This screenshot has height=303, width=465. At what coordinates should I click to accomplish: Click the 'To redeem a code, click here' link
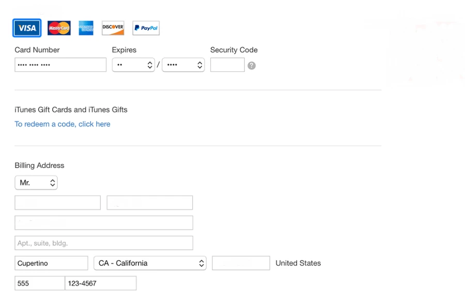coord(63,124)
